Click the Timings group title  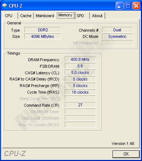pyautogui.click(x=13, y=53)
